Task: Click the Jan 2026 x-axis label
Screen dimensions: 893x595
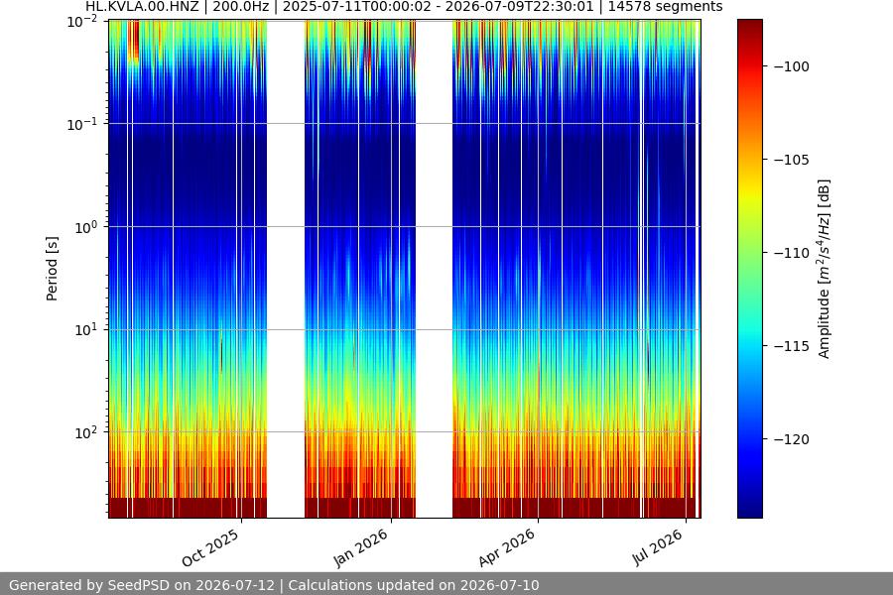Action: click(360, 547)
